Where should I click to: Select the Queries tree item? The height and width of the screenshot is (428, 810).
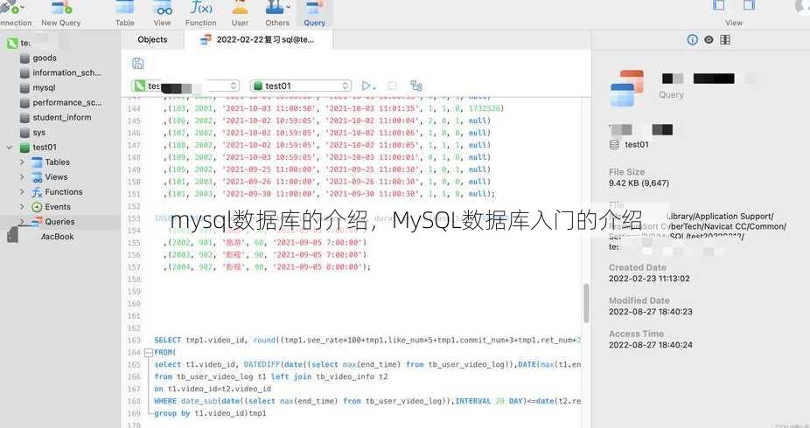[59, 222]
